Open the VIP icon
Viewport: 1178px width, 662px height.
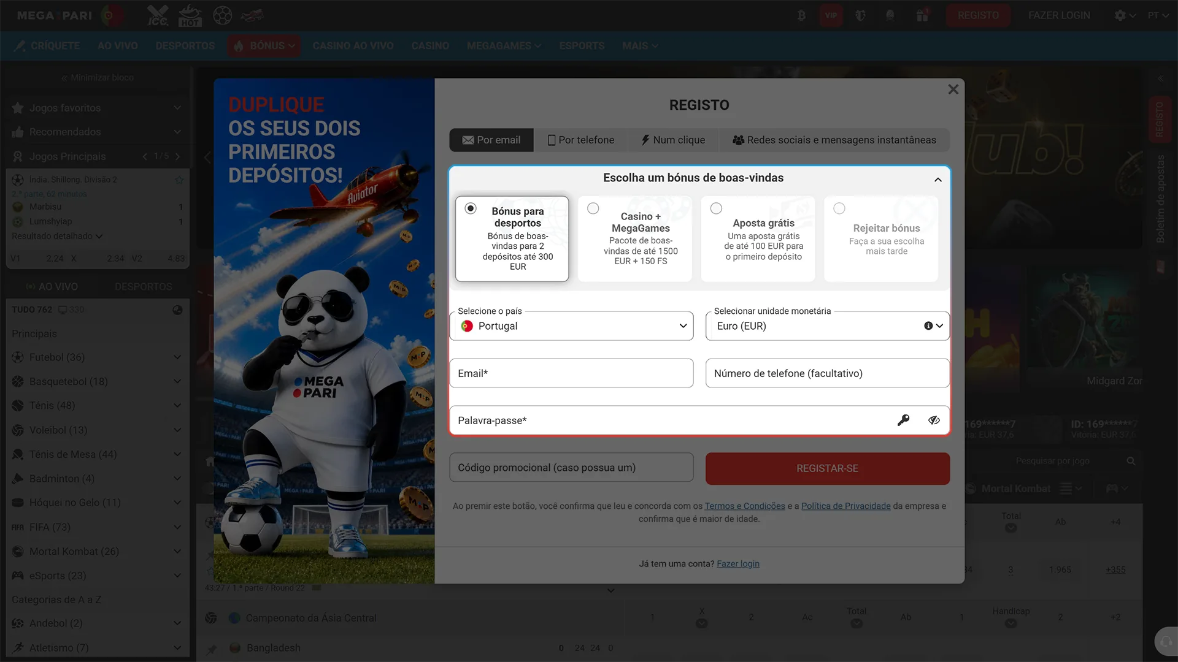831,15
